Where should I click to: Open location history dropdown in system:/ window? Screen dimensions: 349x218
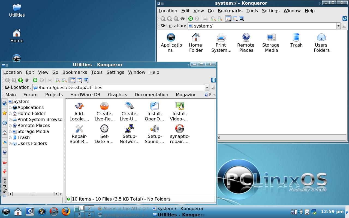pos(338,26)
